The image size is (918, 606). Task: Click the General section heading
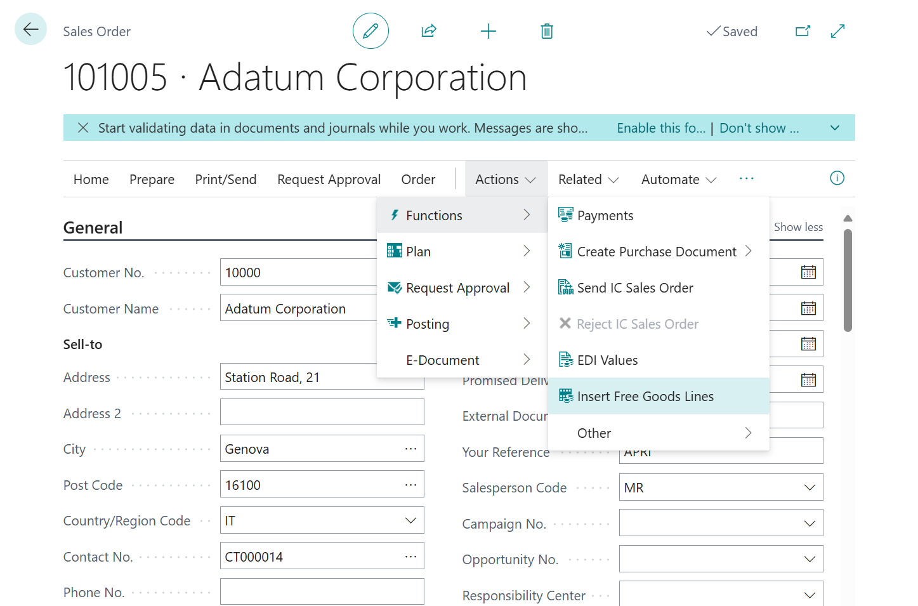[x=93, y=228]
